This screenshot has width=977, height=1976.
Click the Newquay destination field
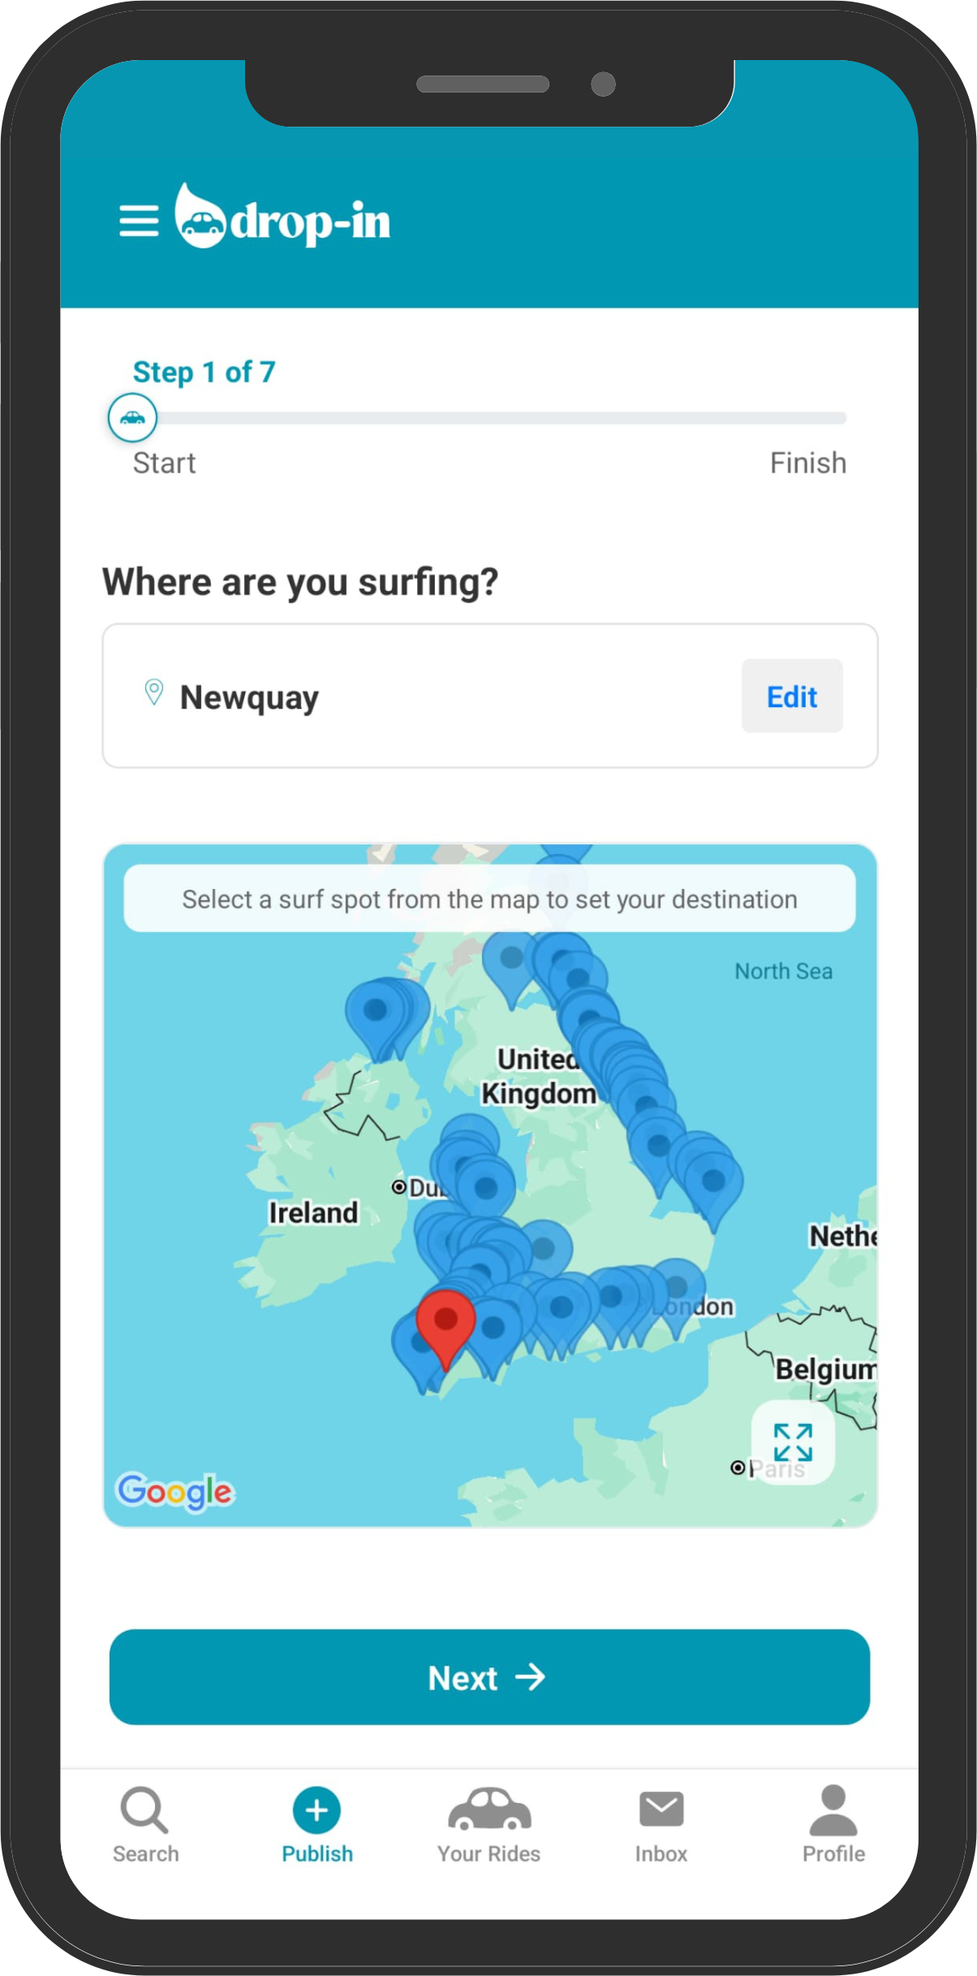click(x=489, y=696)
